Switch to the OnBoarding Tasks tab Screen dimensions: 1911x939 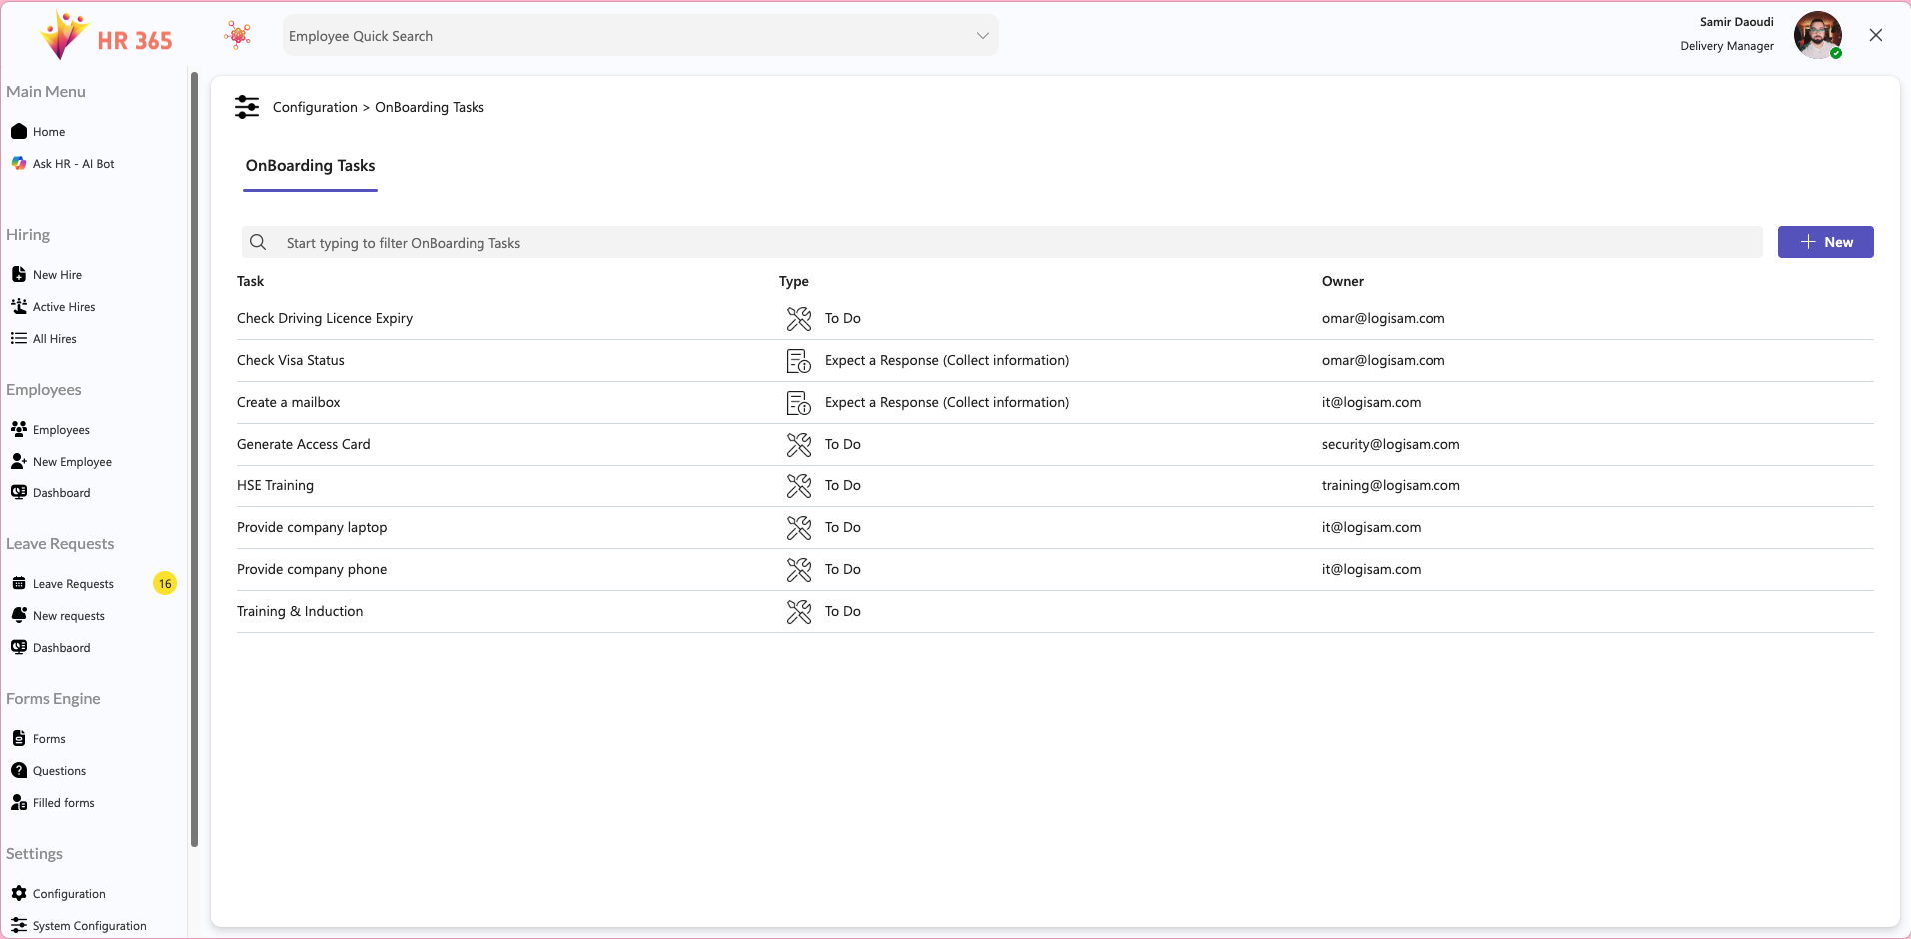click(310, 166)
